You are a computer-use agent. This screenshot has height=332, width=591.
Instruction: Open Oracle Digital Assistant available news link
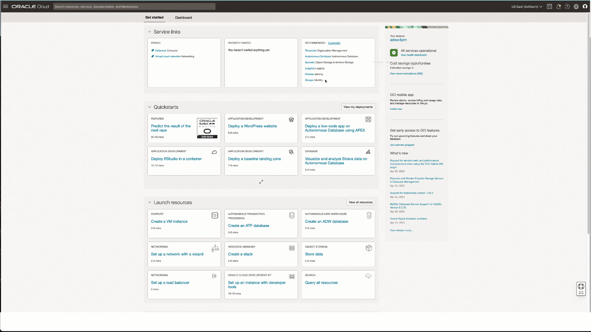coord(409,219)
